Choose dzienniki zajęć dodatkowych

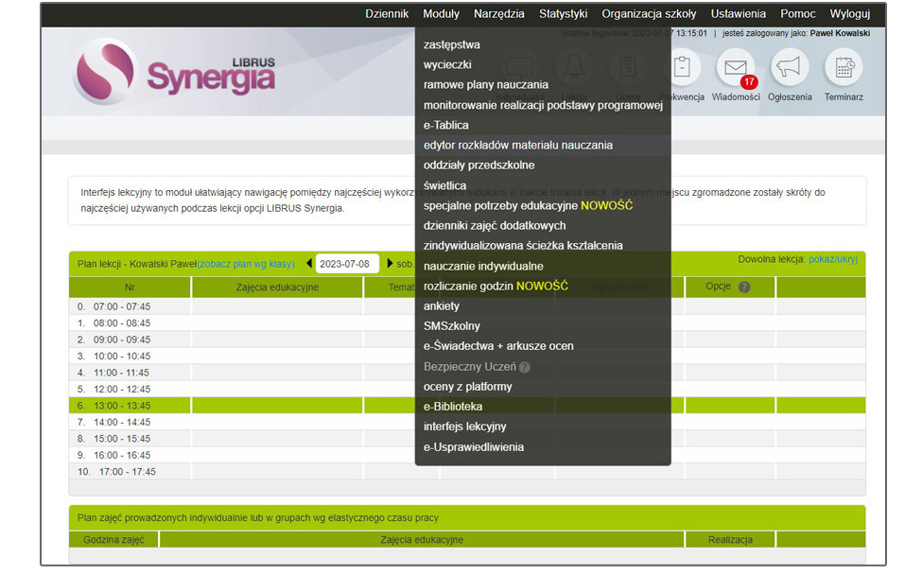495,226
